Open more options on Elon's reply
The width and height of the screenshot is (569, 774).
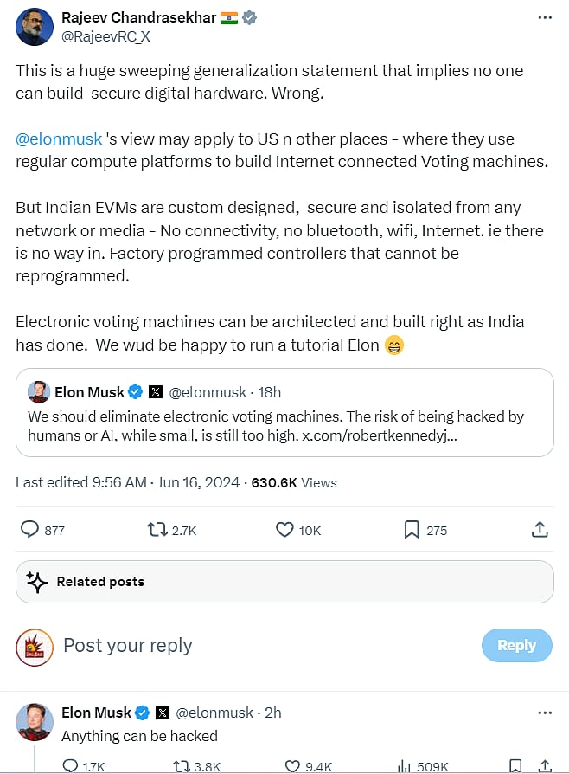click(x=545, y=712)
